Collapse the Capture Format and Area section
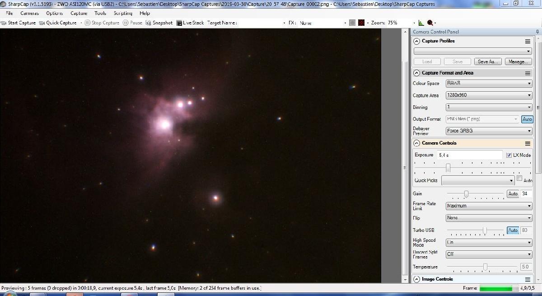The width and height of the screenshot is (542, 296). (x=417, y=73)
